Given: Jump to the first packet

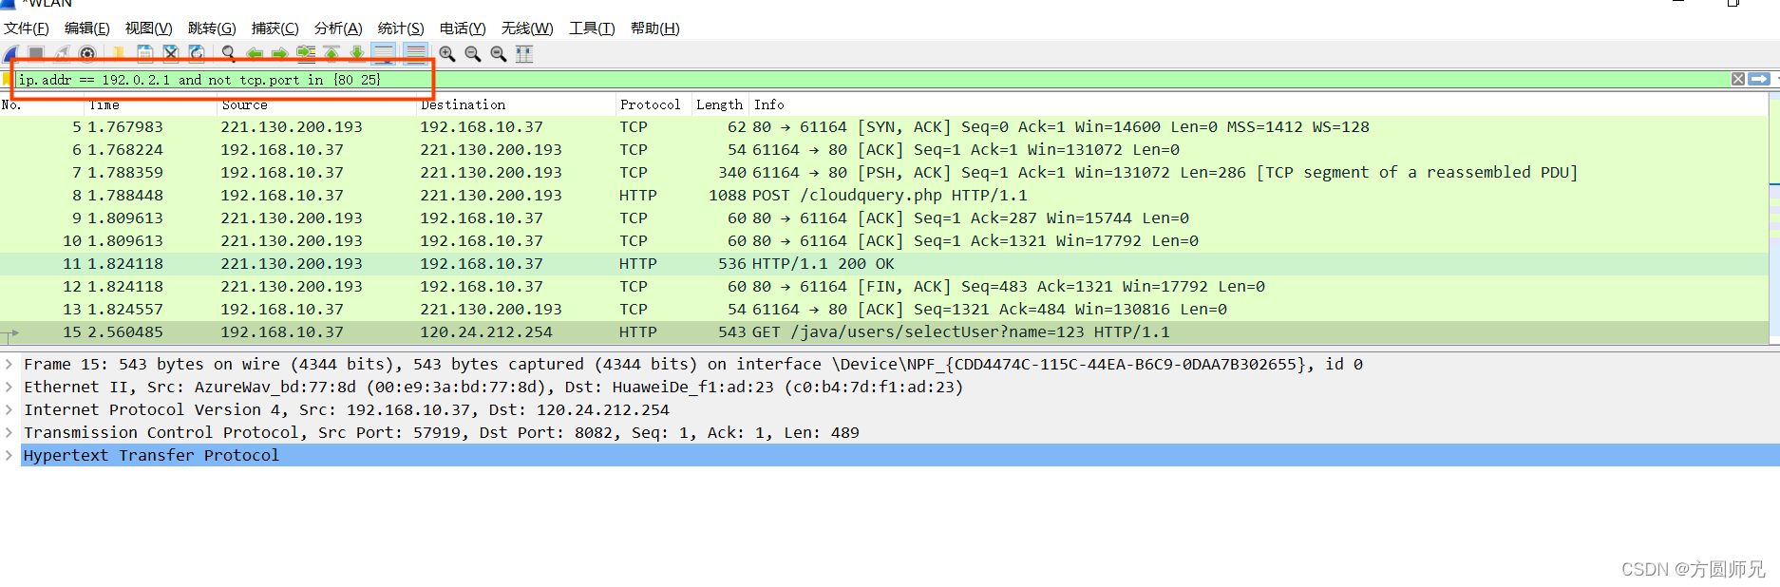Looking at the screenshot, I should point(331,54).
